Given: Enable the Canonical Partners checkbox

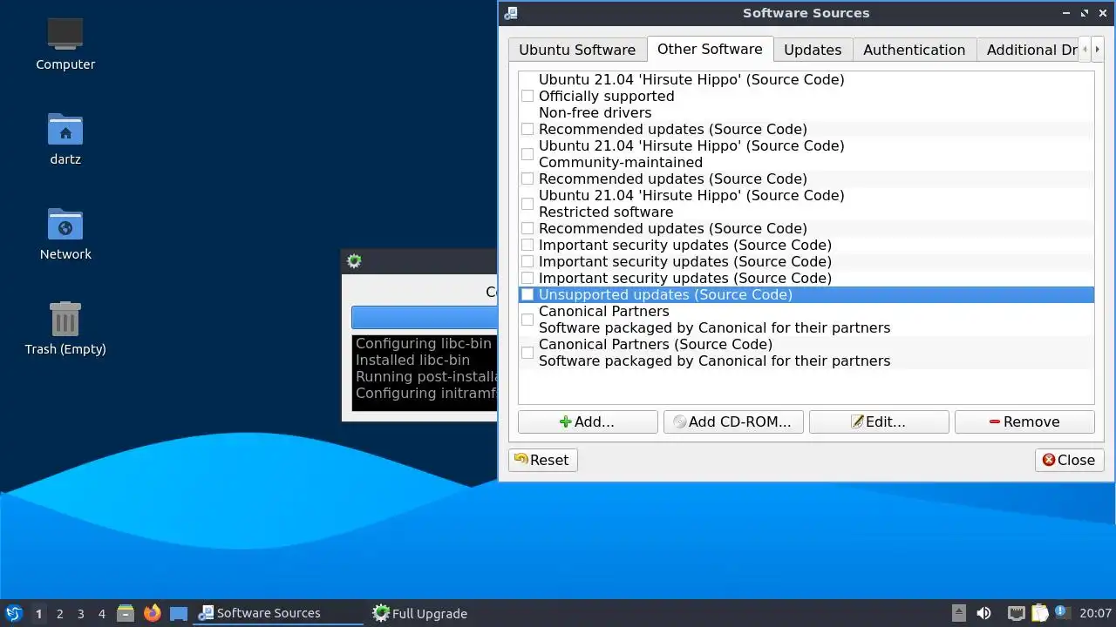Looking at the screenshot, I should pos(527,320).
